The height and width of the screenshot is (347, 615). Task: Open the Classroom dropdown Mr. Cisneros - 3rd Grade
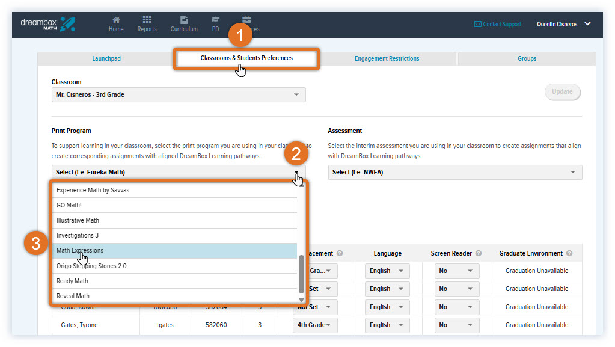[x=179, y=94]
